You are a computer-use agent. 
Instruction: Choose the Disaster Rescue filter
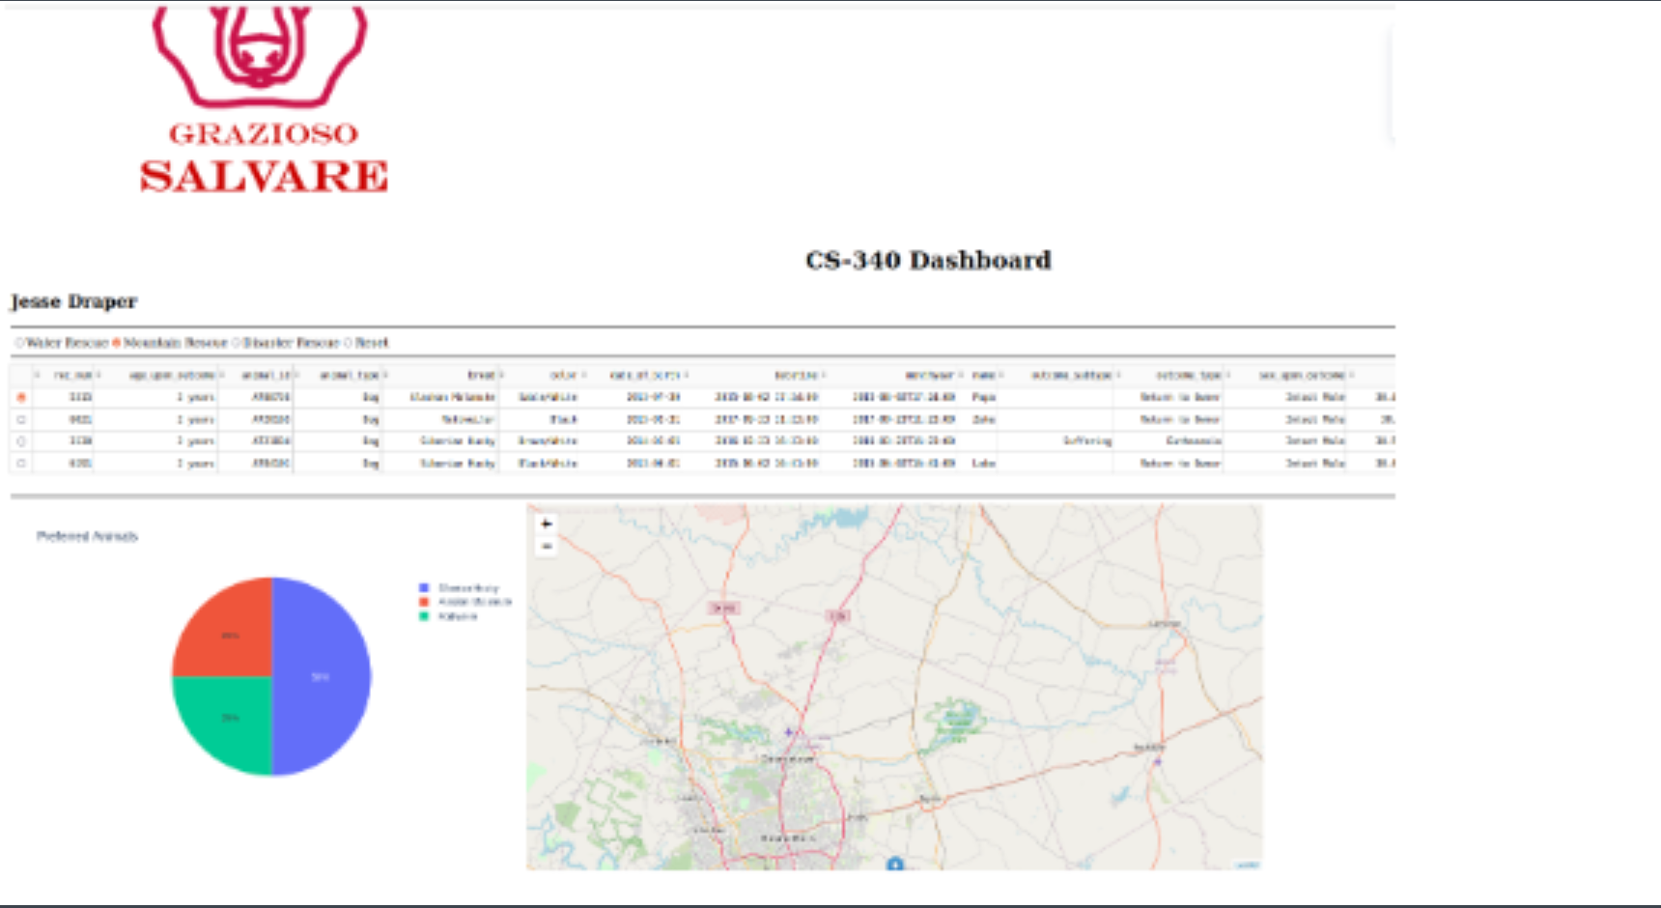(x=236, y=343)
